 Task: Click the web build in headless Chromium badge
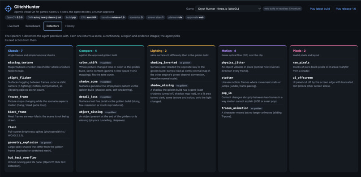pyautogui.click(x=283, y=9)
